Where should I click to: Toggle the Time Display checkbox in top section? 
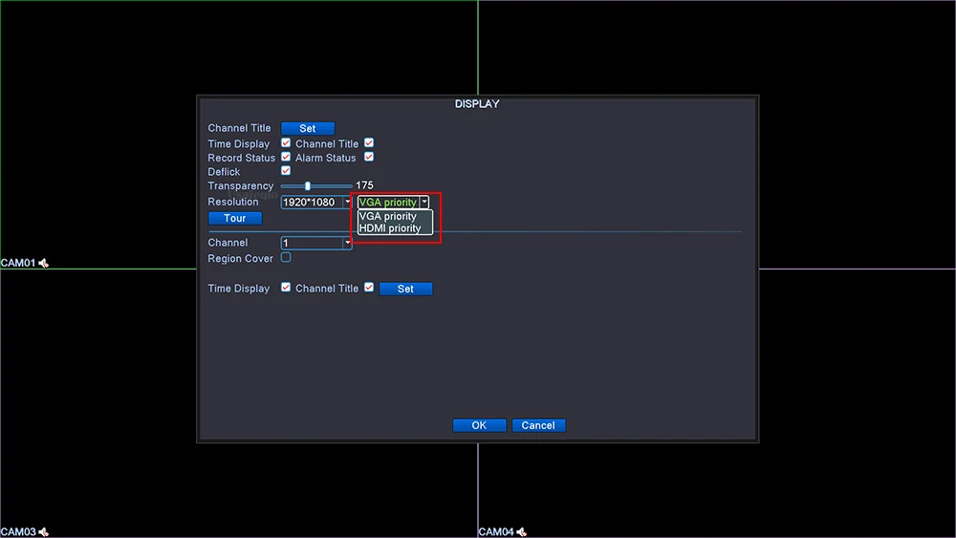pyautogui.click(x=285, y=142)
